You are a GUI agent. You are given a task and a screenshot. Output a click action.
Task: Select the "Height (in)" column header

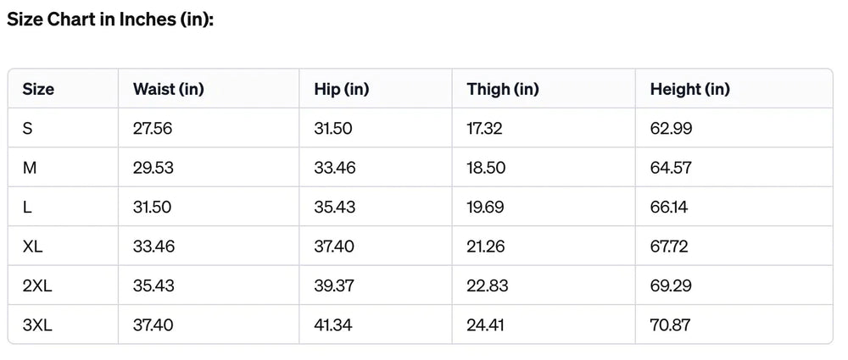coord(689,89)
